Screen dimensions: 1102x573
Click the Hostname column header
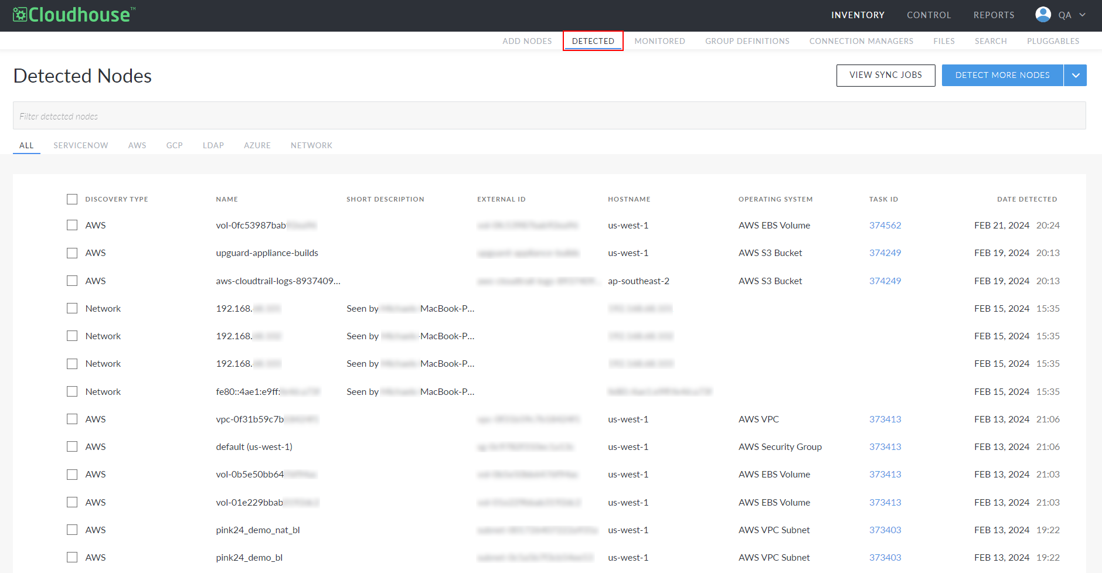[629, 199]
